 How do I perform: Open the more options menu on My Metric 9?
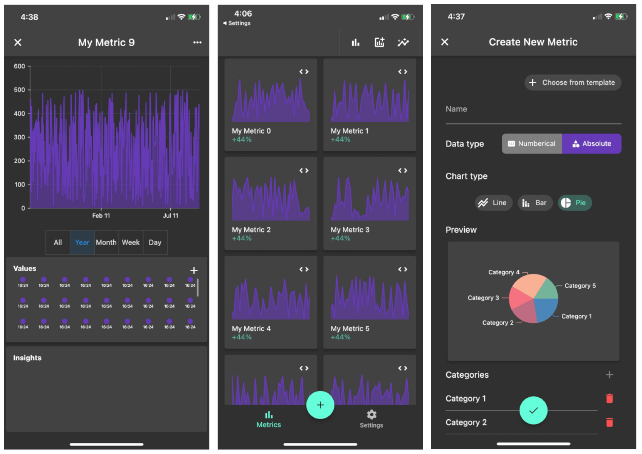[x=197, y=42]
